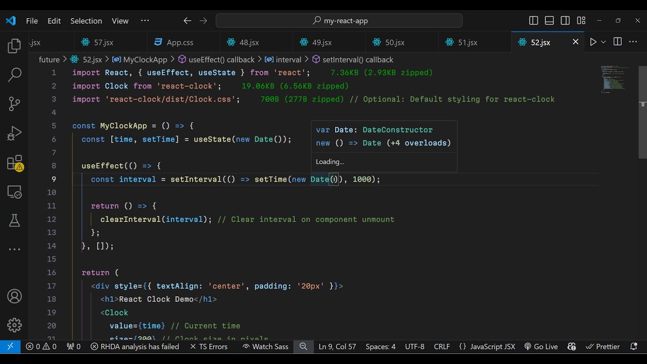Image resolution: width=647 pixels, height=364 pixels.
Task: Open the Extensions view with warning badge
Action: 14,163
